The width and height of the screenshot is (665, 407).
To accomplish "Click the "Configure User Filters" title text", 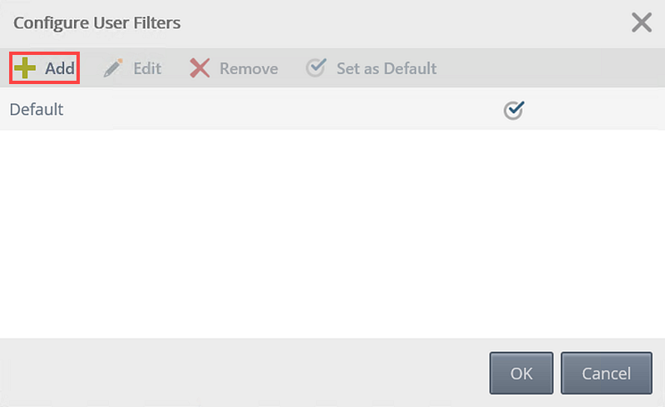I will pos(96,23).
